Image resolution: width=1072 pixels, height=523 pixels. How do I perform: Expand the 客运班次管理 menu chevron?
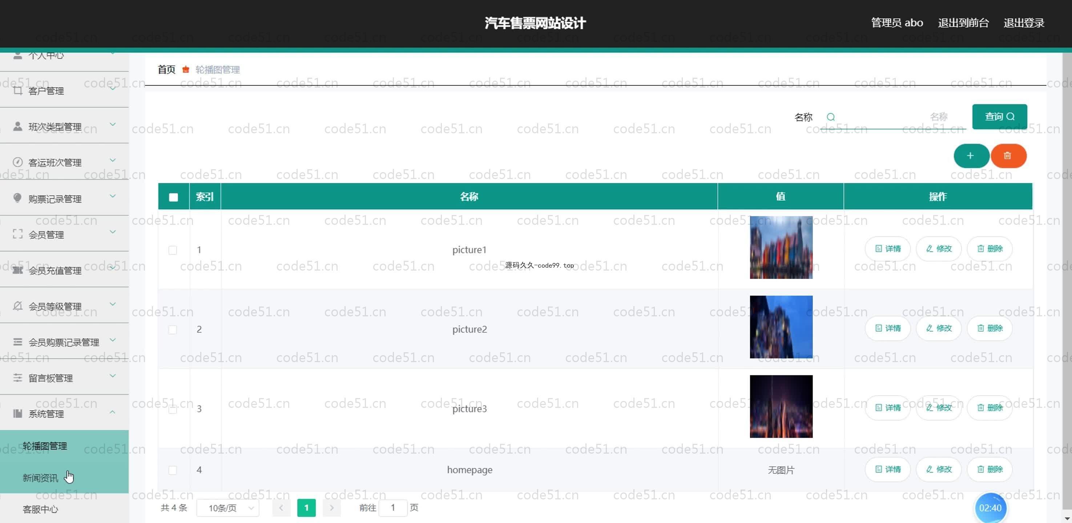point(113,160)
